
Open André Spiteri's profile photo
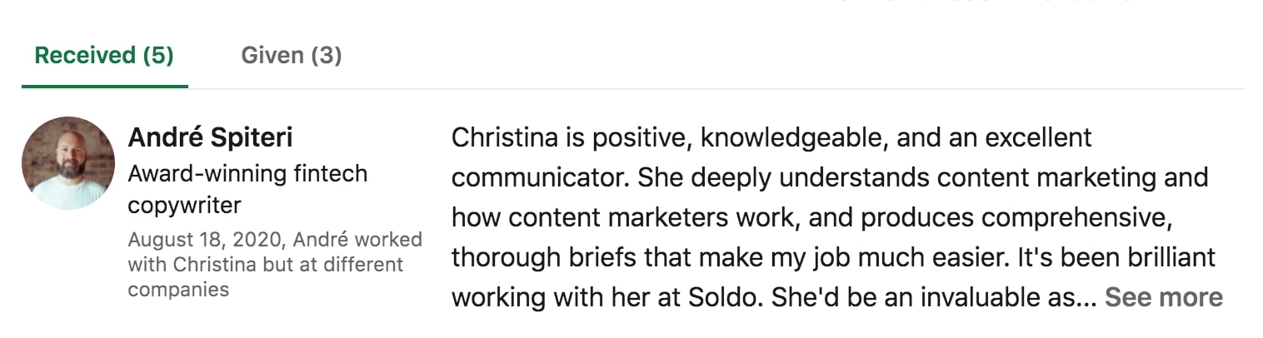tap(68, 163)
